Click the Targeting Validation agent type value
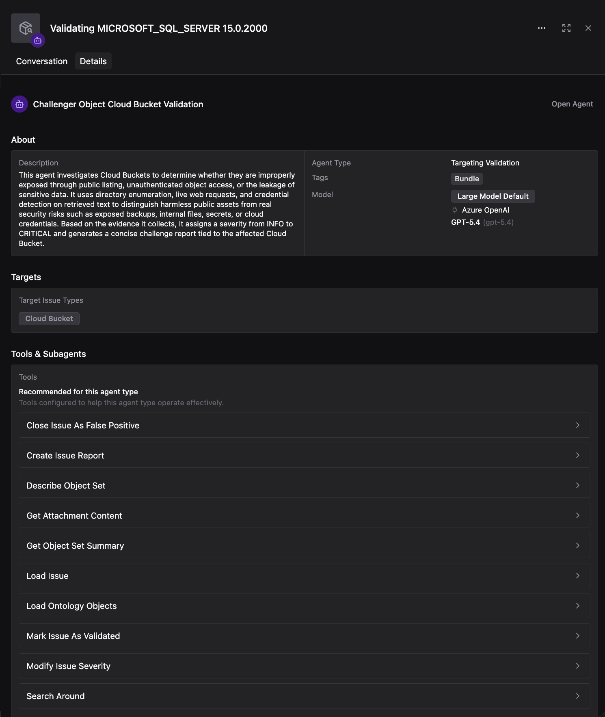Screen dimensions: 605x717 pyautogui.click(x=485, y=163)
